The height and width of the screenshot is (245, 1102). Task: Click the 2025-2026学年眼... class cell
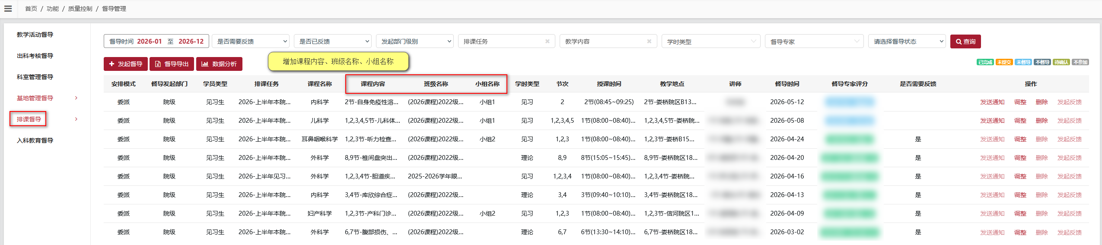coord(435,176)
